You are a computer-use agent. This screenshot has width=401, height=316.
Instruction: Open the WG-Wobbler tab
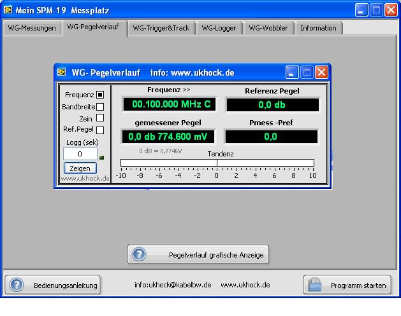point(268,28)
